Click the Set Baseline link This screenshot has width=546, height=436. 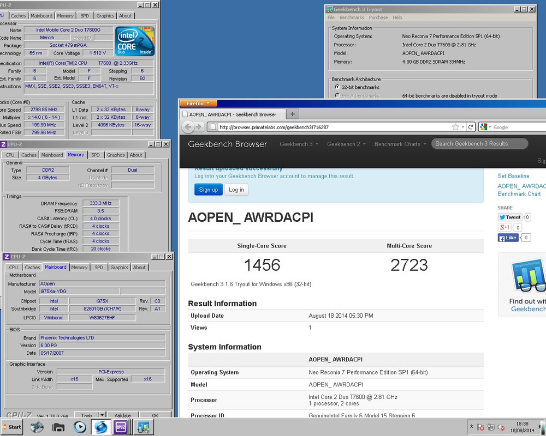513,176
